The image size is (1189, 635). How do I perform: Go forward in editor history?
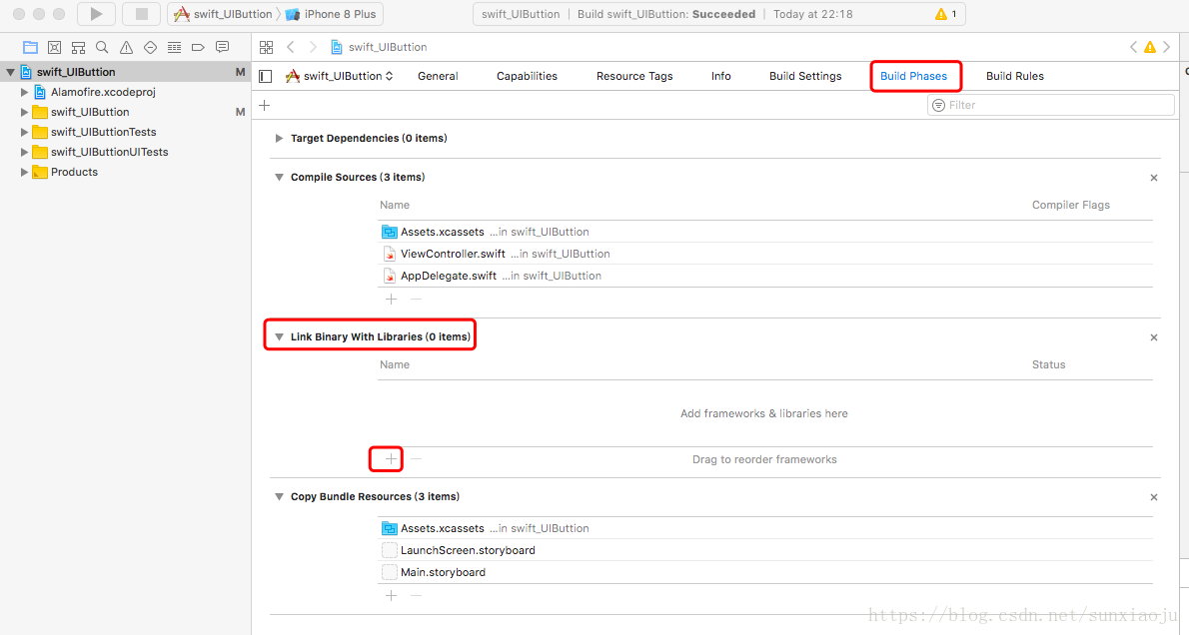click(313, 47)
